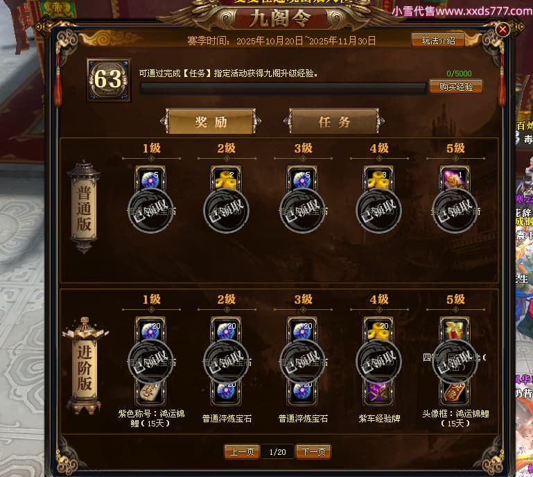Image resolution: width=533 pixels, height=477 pixels.
Task: Click the 1/20 page indicator
Action: 277,452
